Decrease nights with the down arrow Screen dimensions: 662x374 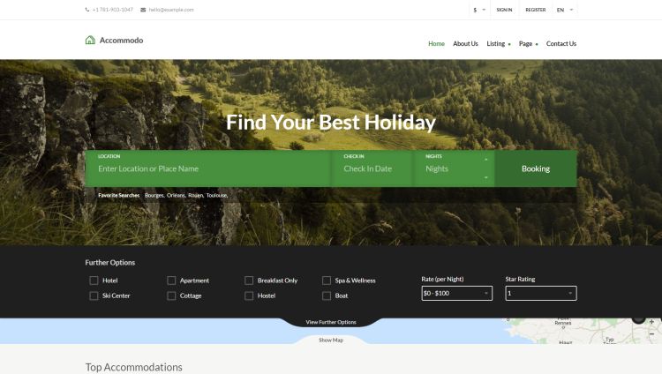click(486, 177)
